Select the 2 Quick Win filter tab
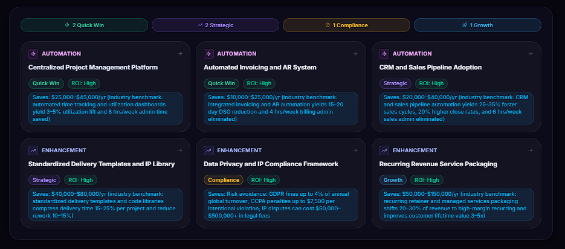The width and height of the screenshot is (565, 249). pyautogui.click(x=85, y=25)
